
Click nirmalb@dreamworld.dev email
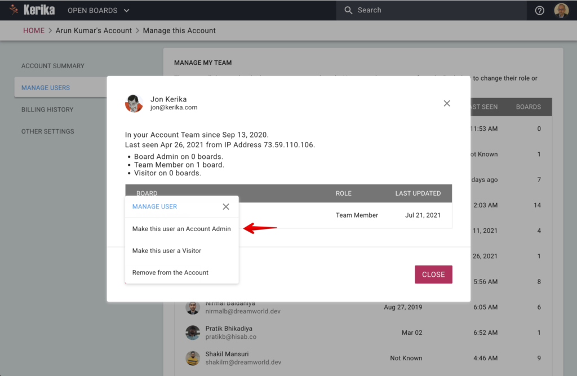(x=243, y=311)
